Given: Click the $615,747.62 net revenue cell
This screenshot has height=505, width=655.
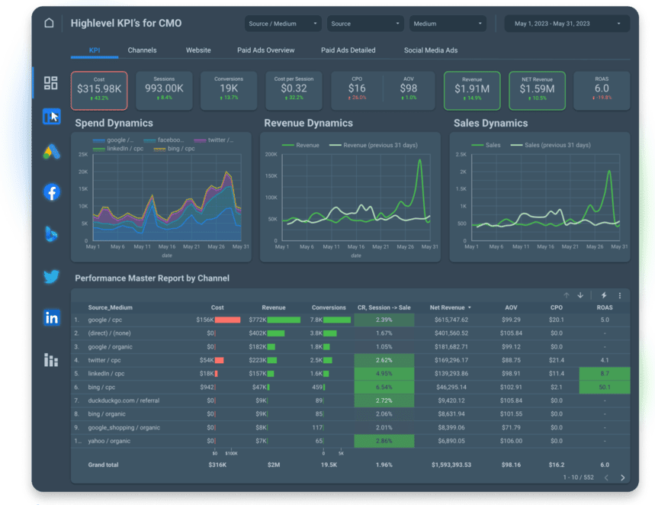Looking at the screenshot, I should (451, 320).
